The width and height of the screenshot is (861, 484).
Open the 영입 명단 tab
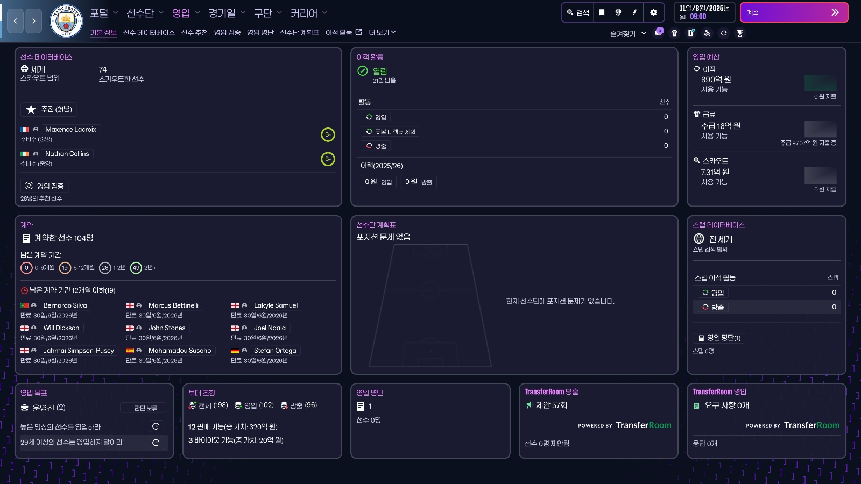pyautogui.click(x=260, y=33)
